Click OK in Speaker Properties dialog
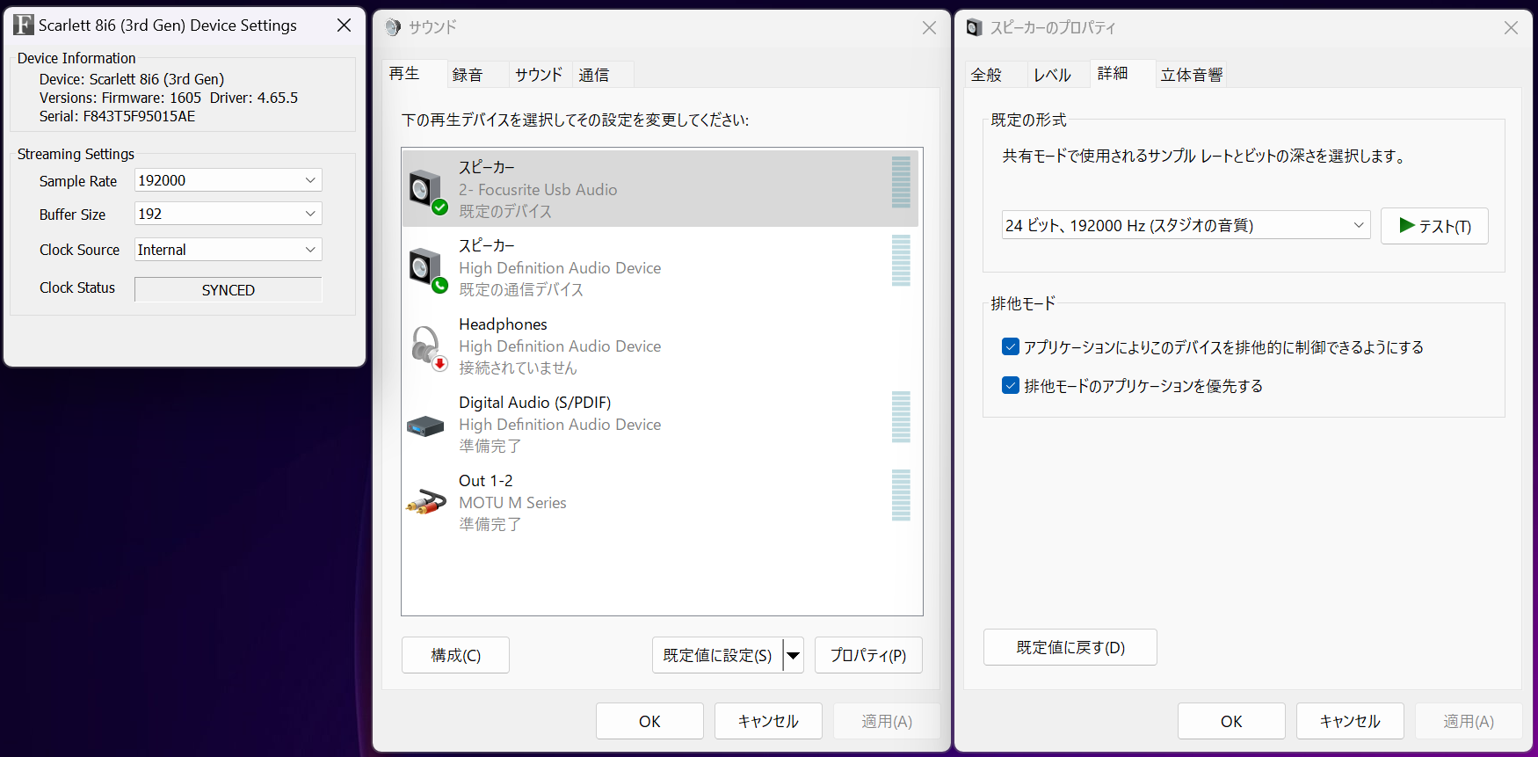The image size is (1538, 757). 1231,721
